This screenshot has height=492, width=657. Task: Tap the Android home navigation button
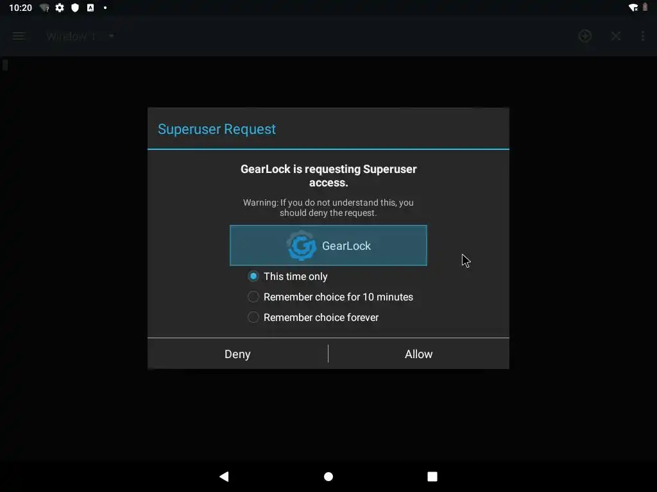coord(328,477)
